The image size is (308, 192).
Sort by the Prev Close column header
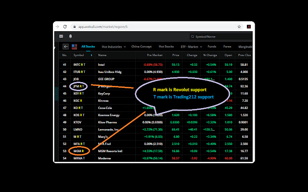pos(244,55)
